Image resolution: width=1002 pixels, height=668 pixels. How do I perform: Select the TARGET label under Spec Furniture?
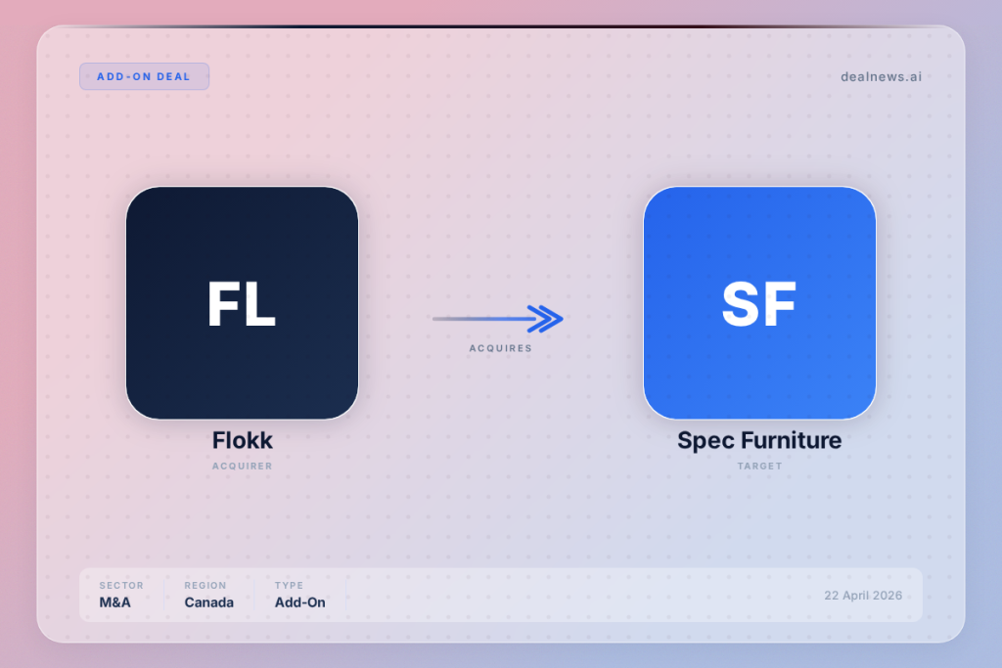pos(759,467)
